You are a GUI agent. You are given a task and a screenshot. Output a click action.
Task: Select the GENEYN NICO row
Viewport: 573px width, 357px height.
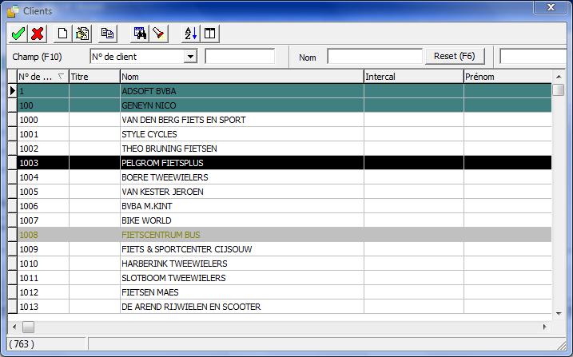[x=285, y=105]
